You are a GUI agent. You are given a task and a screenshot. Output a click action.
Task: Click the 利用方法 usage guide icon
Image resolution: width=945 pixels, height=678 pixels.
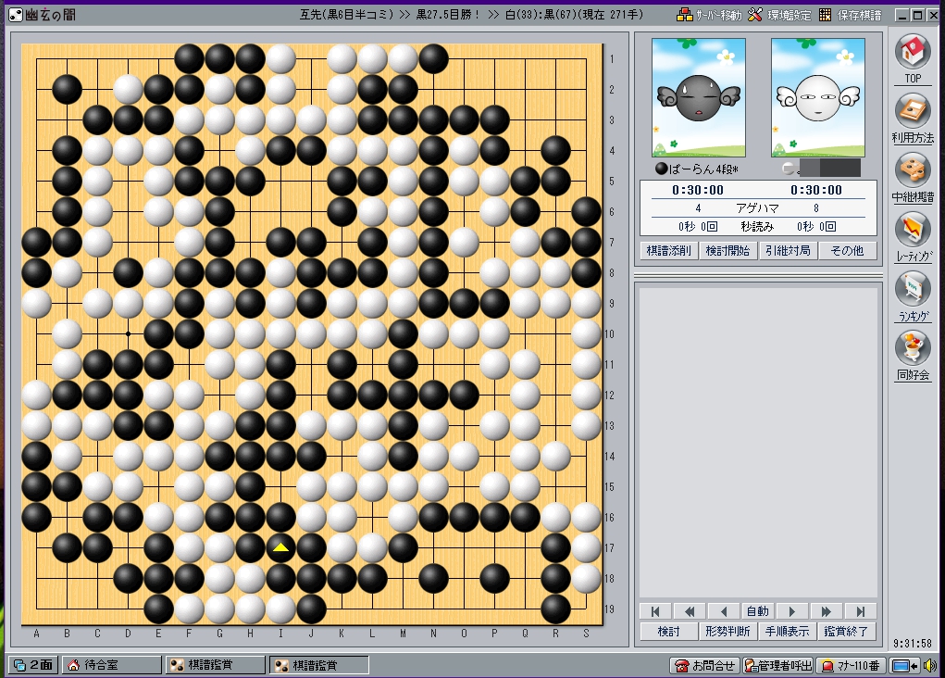pyautogui.click(x=913, y=111)
